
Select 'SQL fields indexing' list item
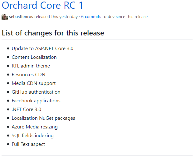(33, 136)
